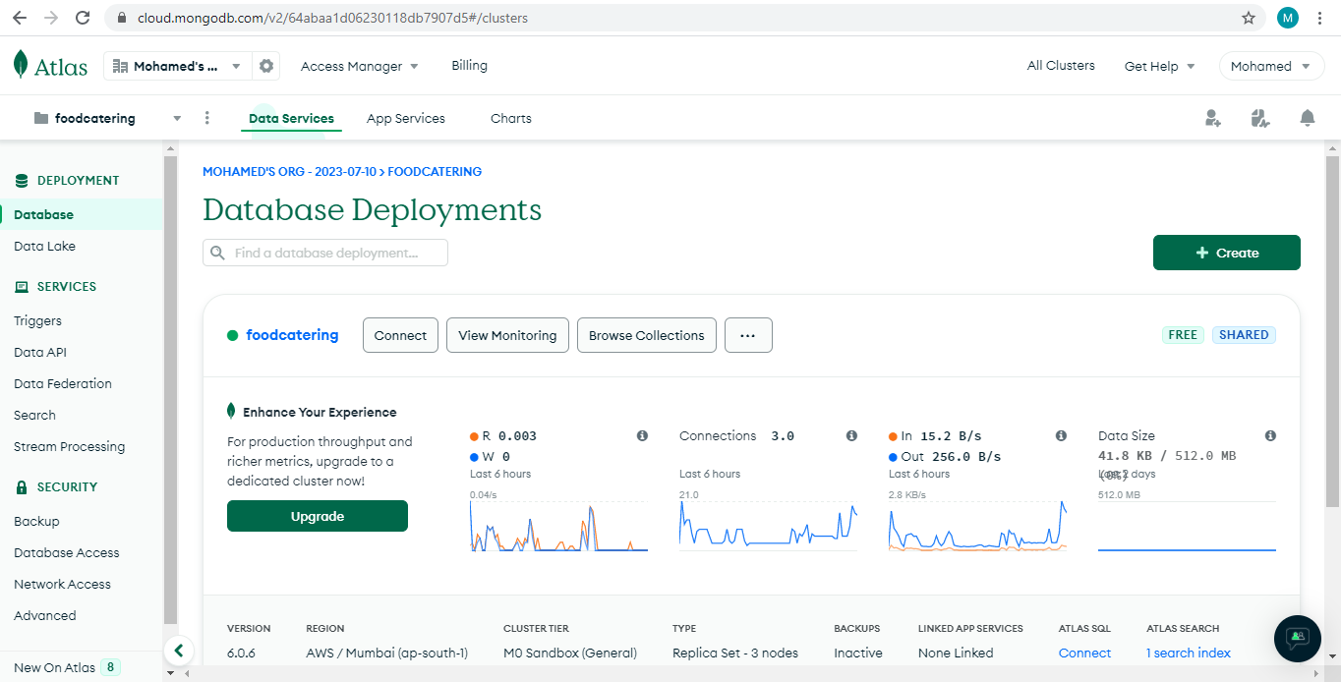Expand the Access Manager dropdown
The width and height of the screenshot is (1341, 682).
(359, 66)
